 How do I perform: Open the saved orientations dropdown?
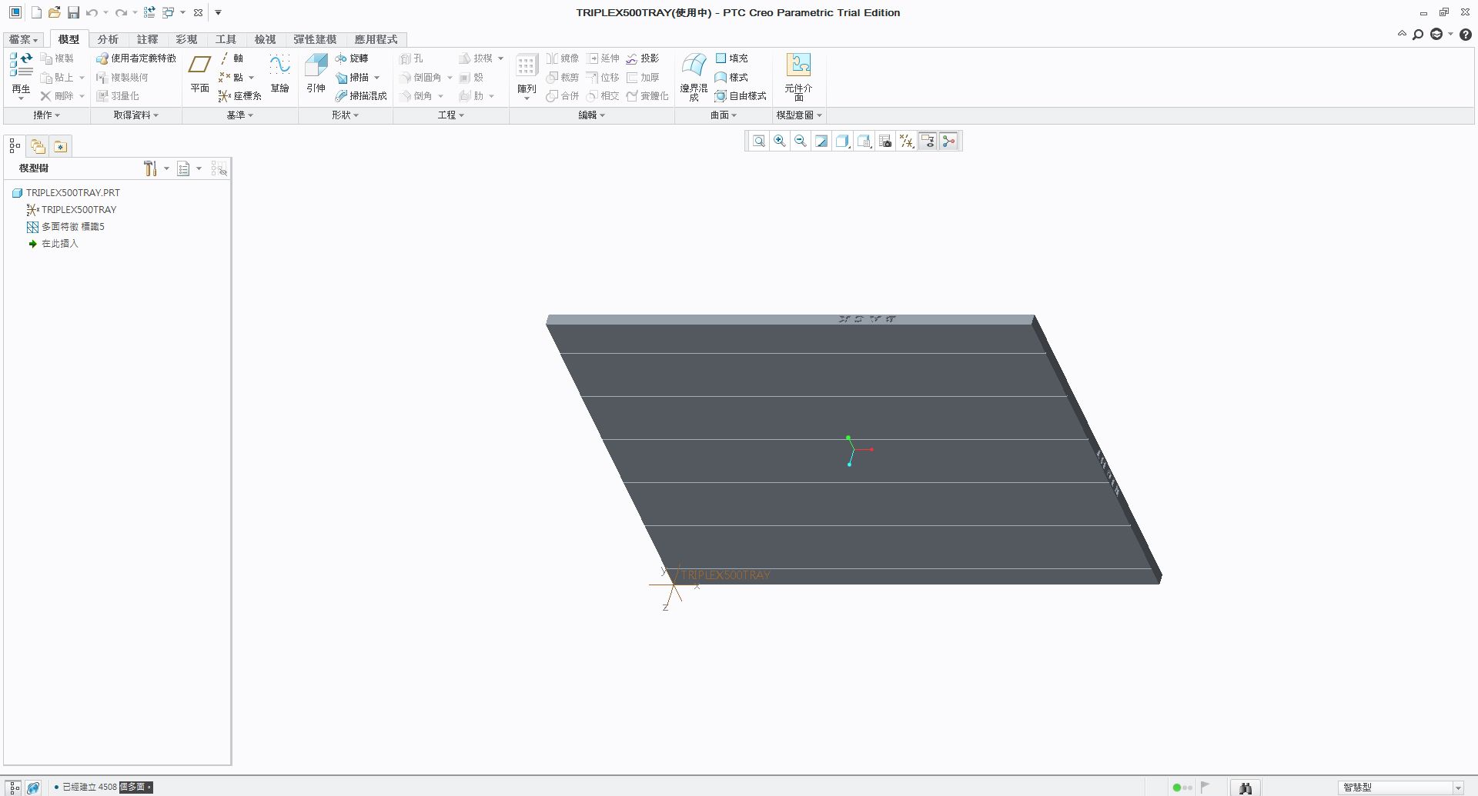(x=864, y=141)
